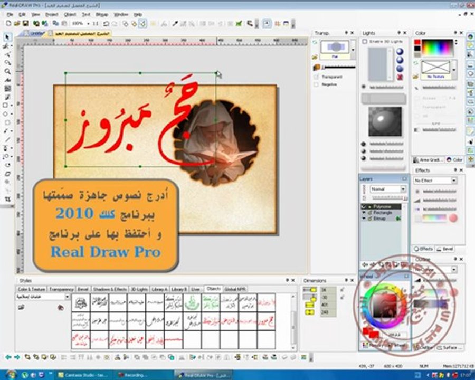Click the pin icon on Styles panel

tap(287, 280)
